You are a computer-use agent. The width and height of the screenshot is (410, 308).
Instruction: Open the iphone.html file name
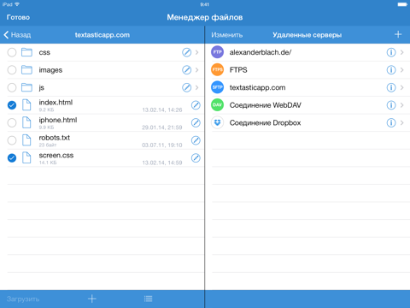58,120
